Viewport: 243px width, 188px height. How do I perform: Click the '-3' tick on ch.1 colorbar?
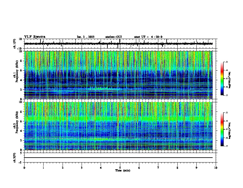pyautogui.click(x=226, y=62)
